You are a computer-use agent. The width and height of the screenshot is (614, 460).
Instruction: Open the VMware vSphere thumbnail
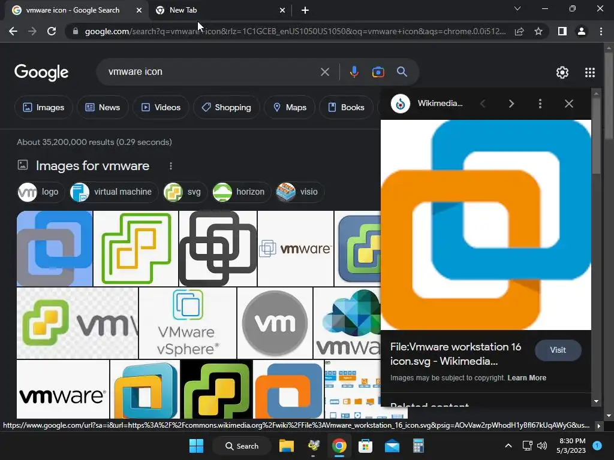(188, 323)
